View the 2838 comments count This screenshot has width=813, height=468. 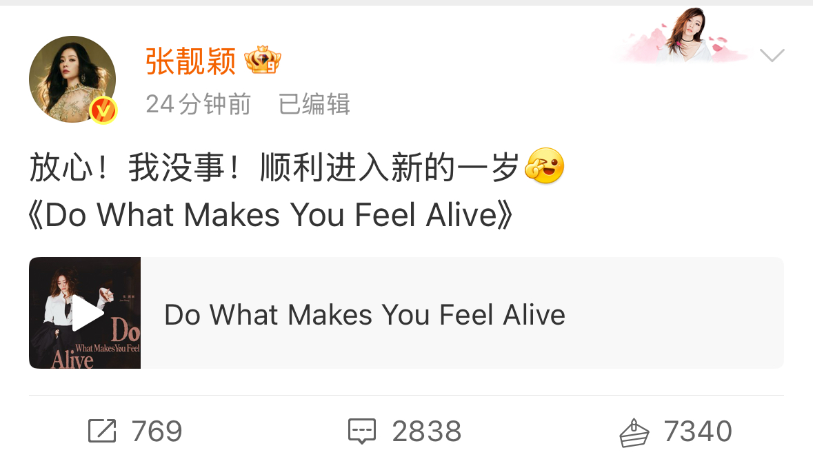[x=427, y=431]
